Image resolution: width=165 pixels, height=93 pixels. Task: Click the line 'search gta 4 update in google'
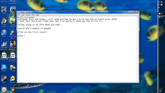(34, 28)
